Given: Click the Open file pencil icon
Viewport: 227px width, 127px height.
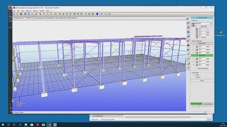Looking at the screenshot, I should tap(17, 14).
